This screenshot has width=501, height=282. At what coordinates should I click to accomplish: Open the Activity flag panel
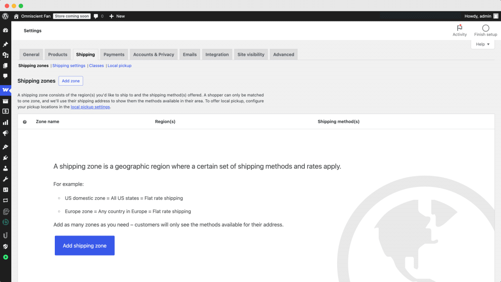(459, 30)
